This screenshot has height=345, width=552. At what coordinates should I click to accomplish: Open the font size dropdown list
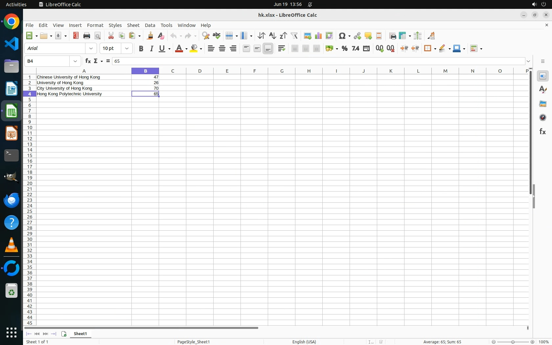pyautogui.click(x=127, y=49)
